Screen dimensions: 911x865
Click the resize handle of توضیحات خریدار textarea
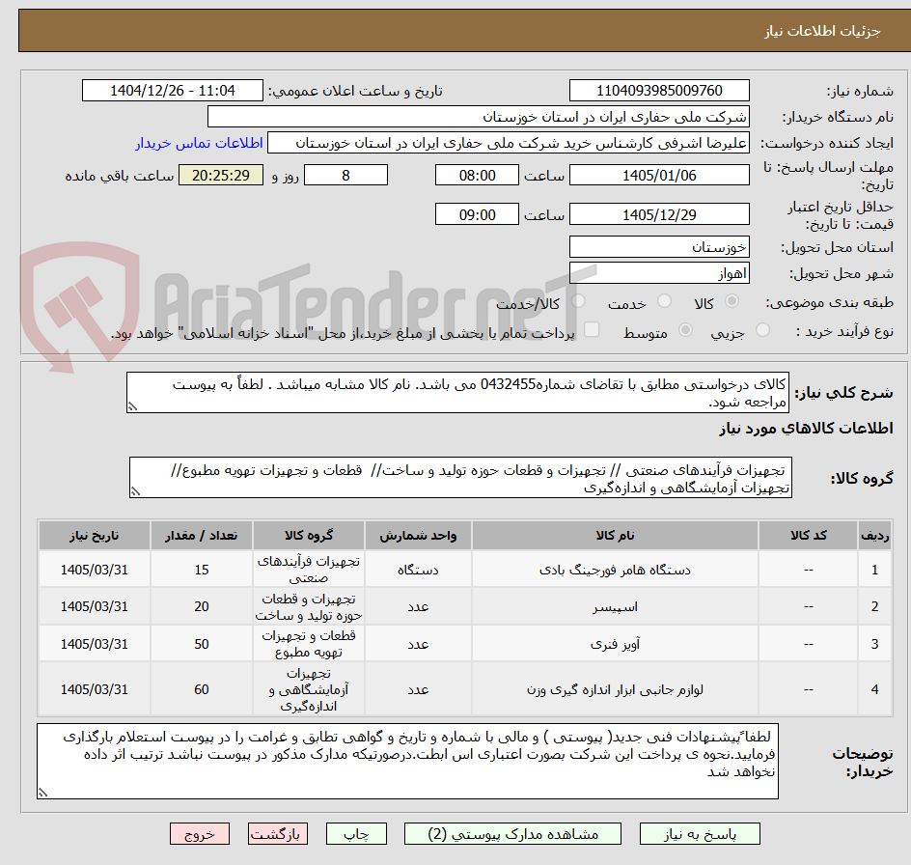point(43,793)
